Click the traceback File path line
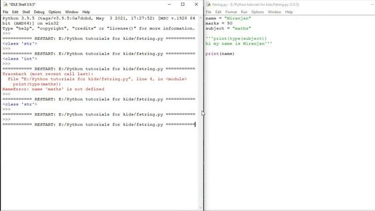 (97, 79)
